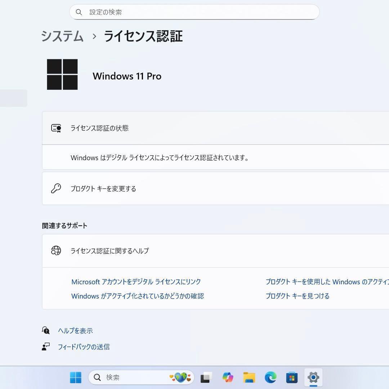Click the feedback icon beside フィードバックの送信
This screenshot has height=389, width=389.
point(46,346)
